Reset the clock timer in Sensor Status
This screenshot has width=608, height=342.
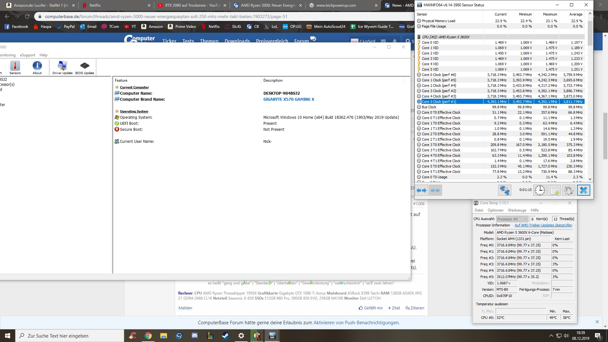pos(540,190)
